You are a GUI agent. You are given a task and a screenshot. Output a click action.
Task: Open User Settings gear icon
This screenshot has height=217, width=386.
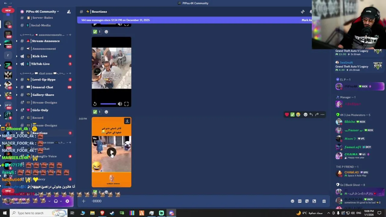pyautogui.click(x=67, y=201)
